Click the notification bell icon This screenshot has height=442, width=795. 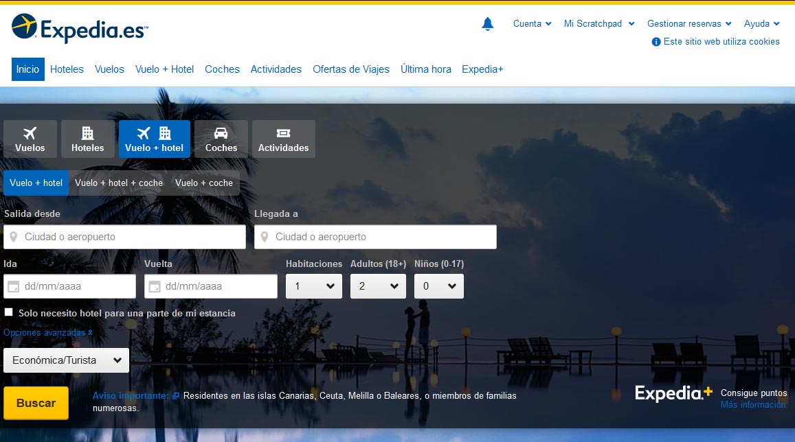[488, 24]
